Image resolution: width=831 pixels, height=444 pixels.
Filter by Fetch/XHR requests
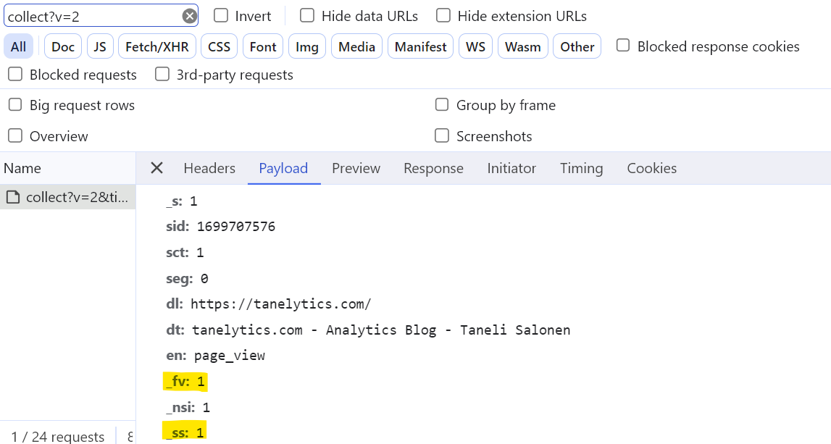click(x=157, y=46)
